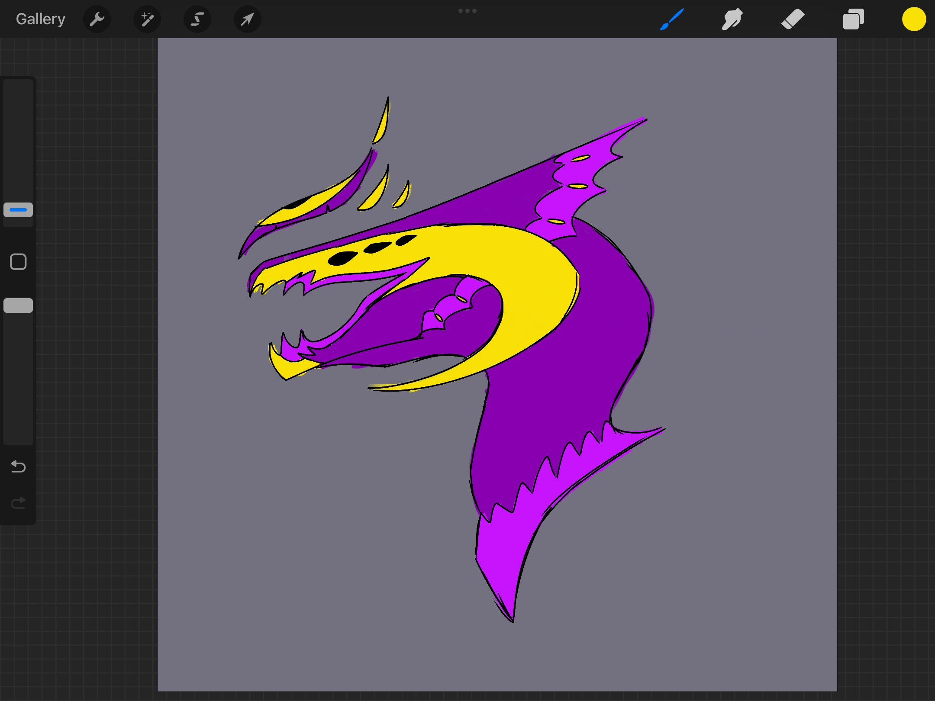Select the Eraser tool
This screenshot has width=935, height=701.
pos(793,19)
